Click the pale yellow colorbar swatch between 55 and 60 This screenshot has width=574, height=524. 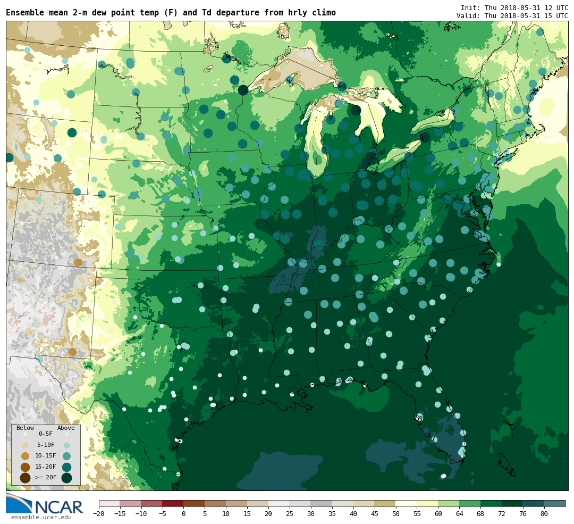tap(427, 503)
